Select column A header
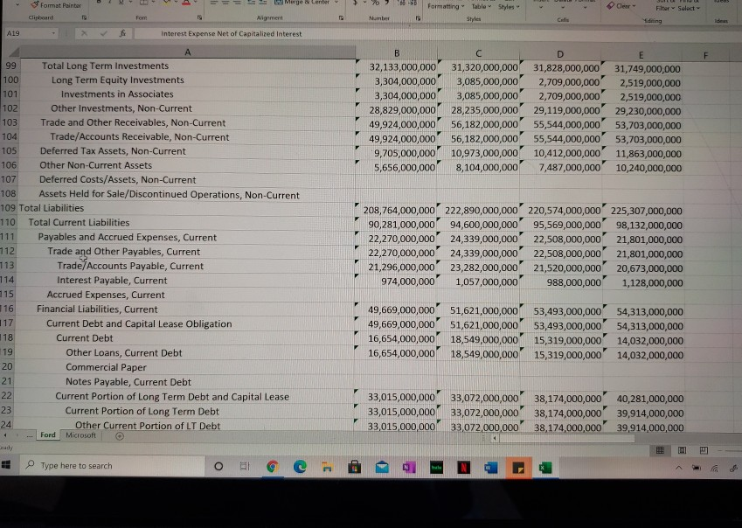Image resolution: width=742 pixels, height=528 pixels. click(x=187, y=52)
